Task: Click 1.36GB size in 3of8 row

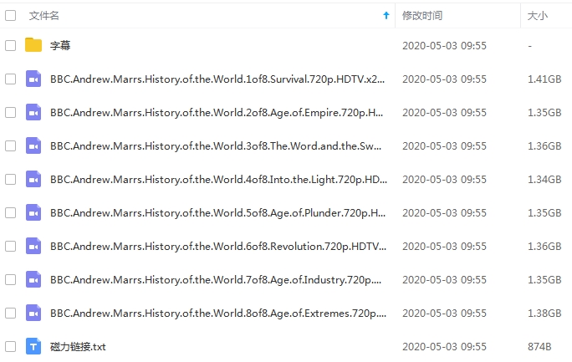Action: (x=544, y=145)
